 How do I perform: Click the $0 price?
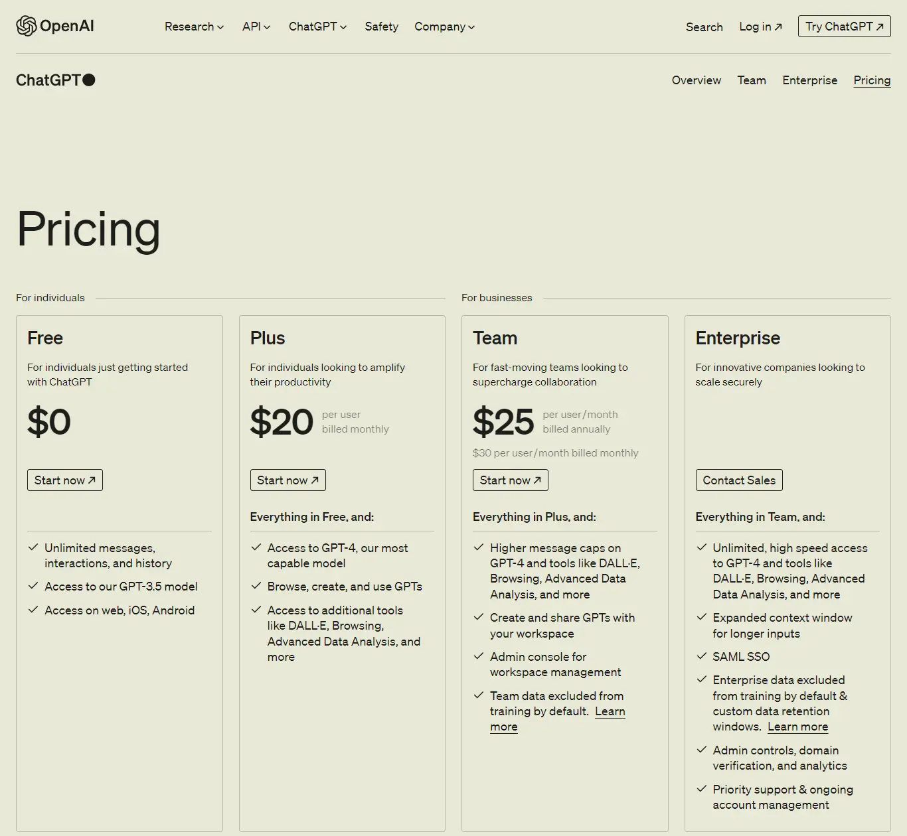(x=49, y=421)
